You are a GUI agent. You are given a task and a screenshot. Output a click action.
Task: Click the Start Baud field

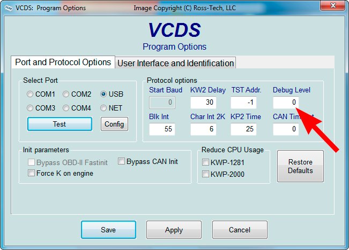[162, 103]
